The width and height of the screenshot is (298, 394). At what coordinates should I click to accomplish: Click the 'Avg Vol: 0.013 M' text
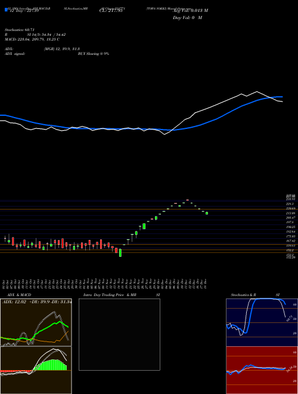tap(190, 11)
